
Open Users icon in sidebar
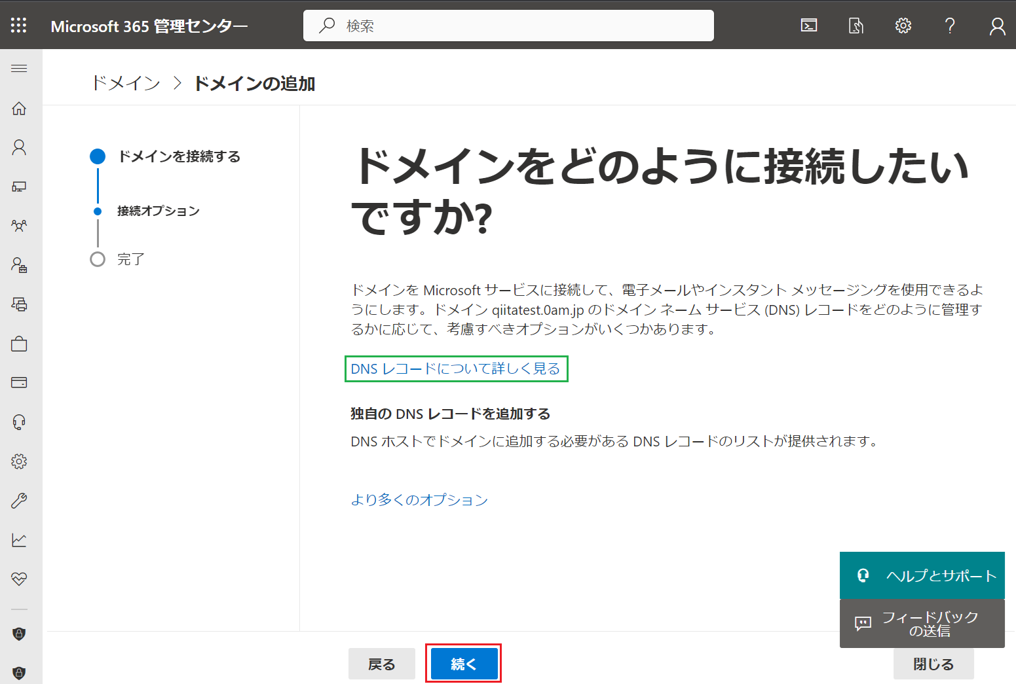(x=19, y=147)
